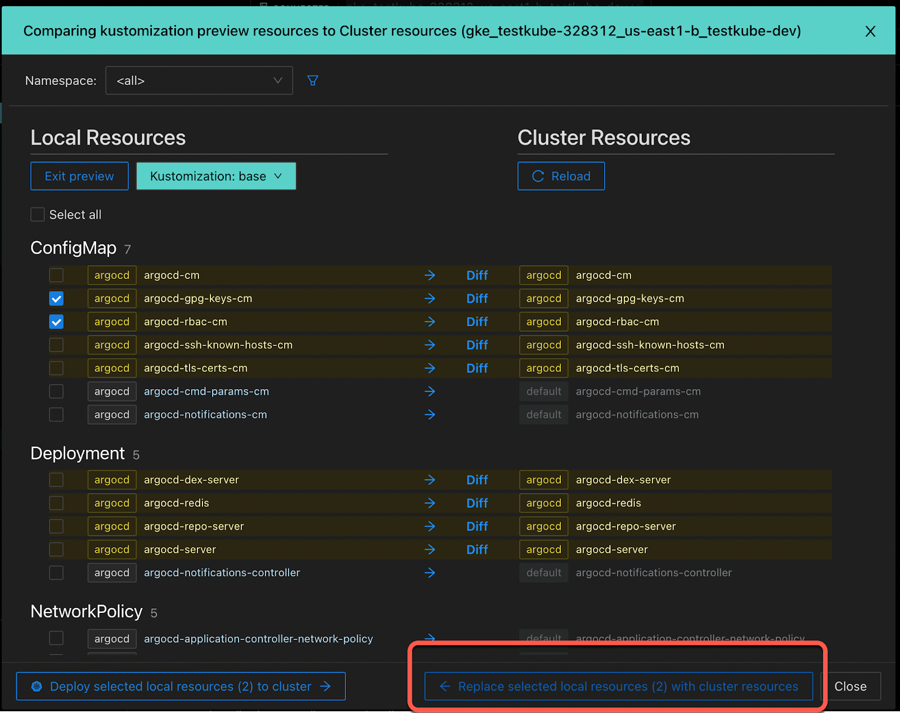900x713 pixels.
Task: Reload the cluster resources
Action: click(561, 176)
